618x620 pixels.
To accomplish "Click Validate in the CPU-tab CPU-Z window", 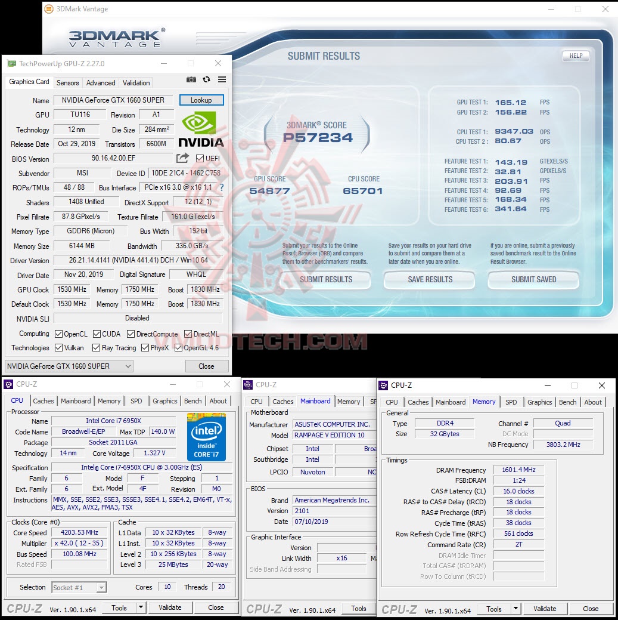I will [170, 607].
